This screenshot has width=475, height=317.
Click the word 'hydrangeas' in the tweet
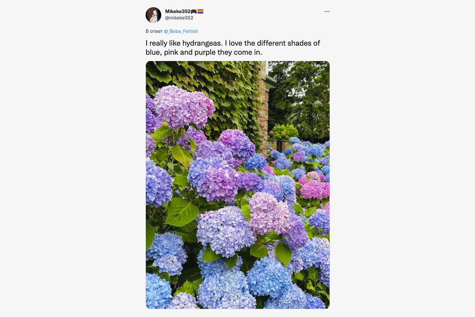tap(201, 43)
